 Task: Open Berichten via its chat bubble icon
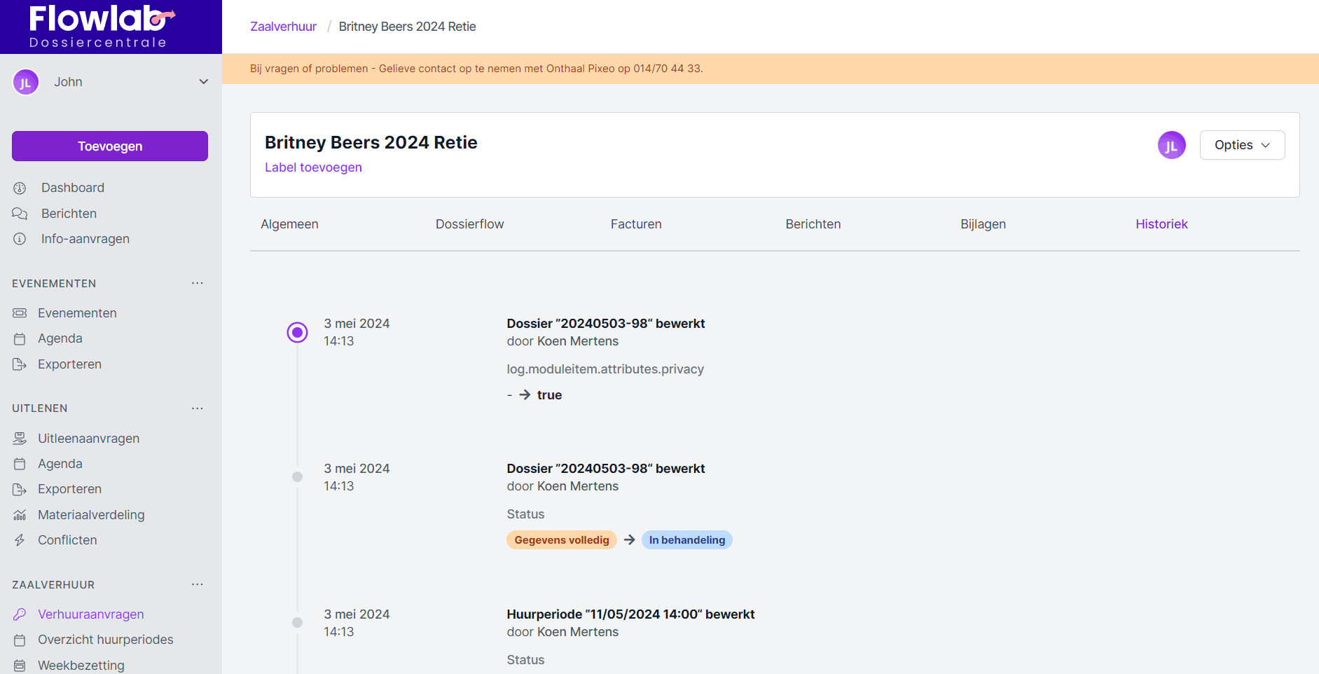tap(20, 214)
